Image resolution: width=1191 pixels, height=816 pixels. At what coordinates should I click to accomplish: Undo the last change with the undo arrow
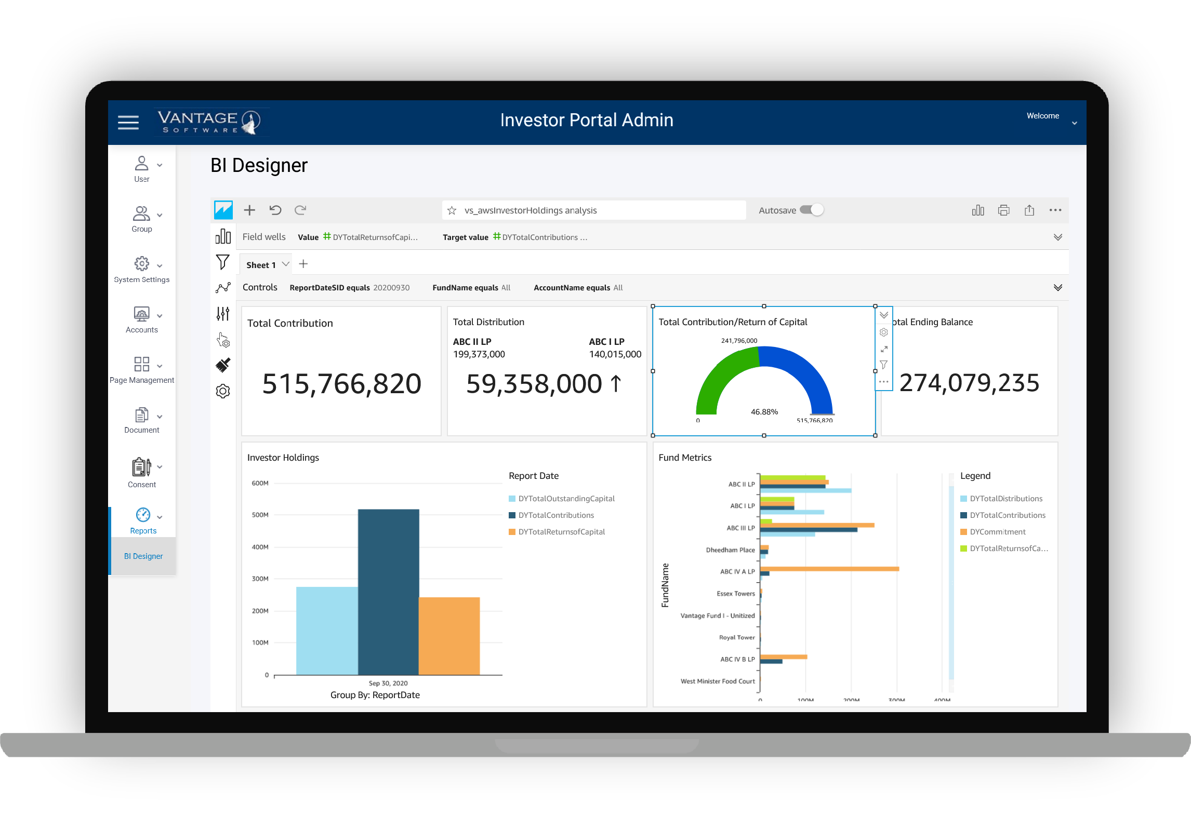(x=275, y=210)
